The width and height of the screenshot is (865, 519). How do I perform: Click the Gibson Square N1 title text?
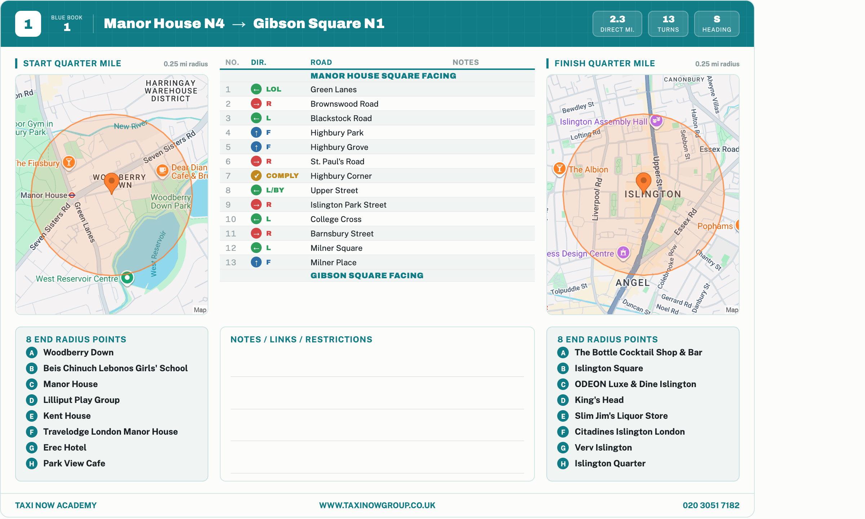pyautogui.click(x=319, y=23)
